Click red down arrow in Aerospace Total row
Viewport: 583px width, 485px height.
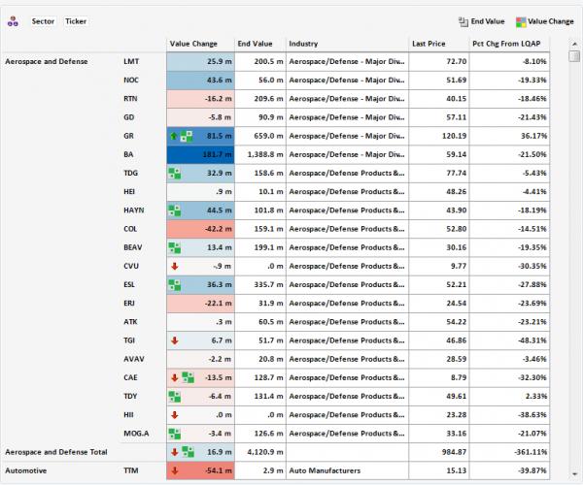coord(174,452)
